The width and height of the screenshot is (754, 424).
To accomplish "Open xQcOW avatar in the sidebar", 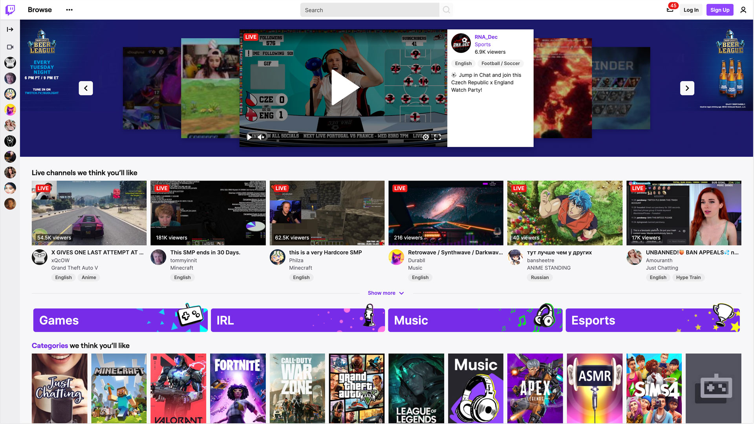I will click(x=10, y=62).
